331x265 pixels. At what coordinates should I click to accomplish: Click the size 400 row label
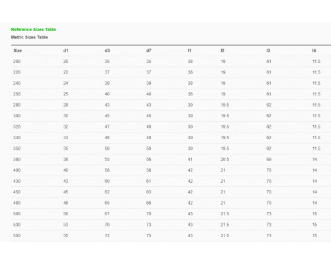[17, 170]
